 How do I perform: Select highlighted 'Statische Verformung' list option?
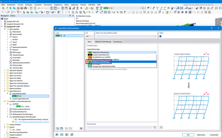tap(122, 62)
